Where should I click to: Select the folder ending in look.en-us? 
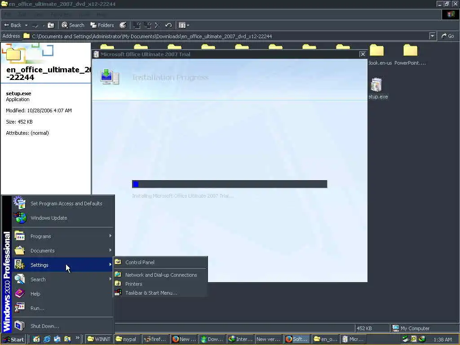[377, 50]
